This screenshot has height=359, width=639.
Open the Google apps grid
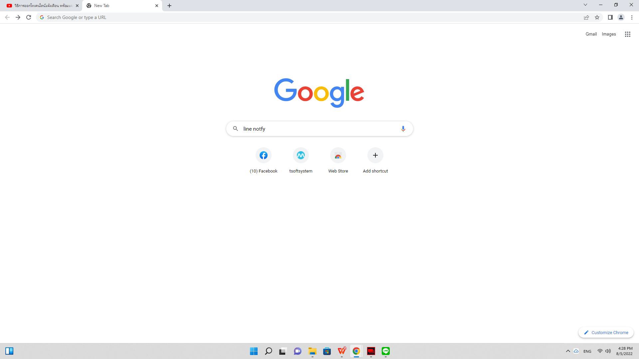[x=628, y=34]
